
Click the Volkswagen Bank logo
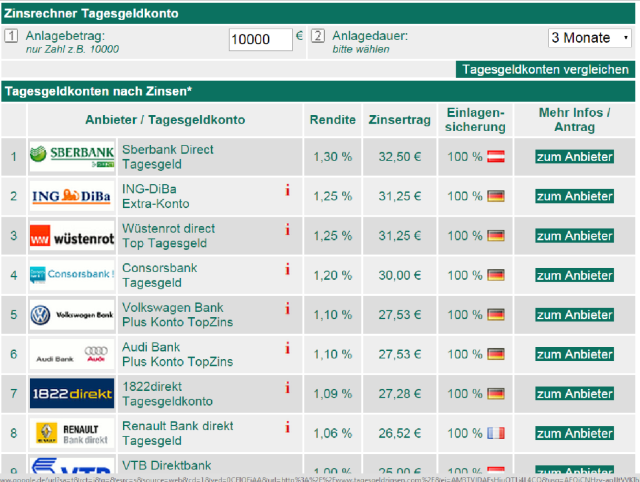coord(72,315)
